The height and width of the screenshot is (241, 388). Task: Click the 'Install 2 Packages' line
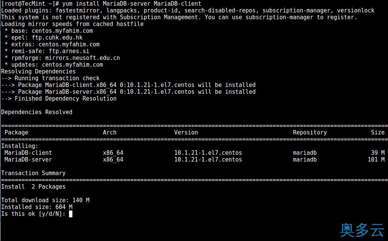(x=34, y=187)
